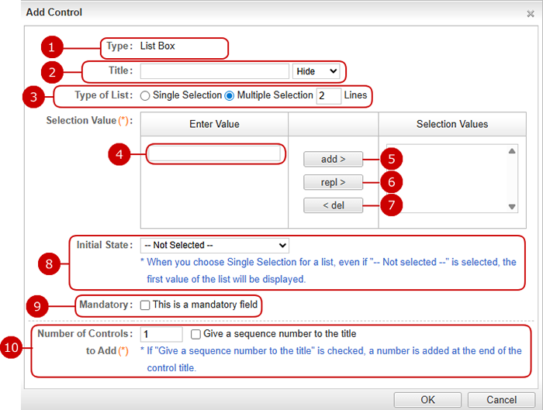Click the Lines number field
This screenshot has width=543, height=410.
pyautogui.click(x=328, y=95)
